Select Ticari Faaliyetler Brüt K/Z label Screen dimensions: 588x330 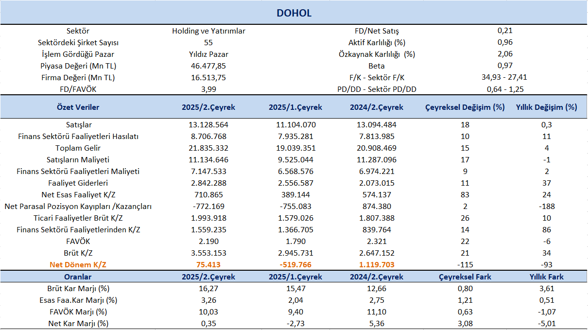(x=78, y=218)
